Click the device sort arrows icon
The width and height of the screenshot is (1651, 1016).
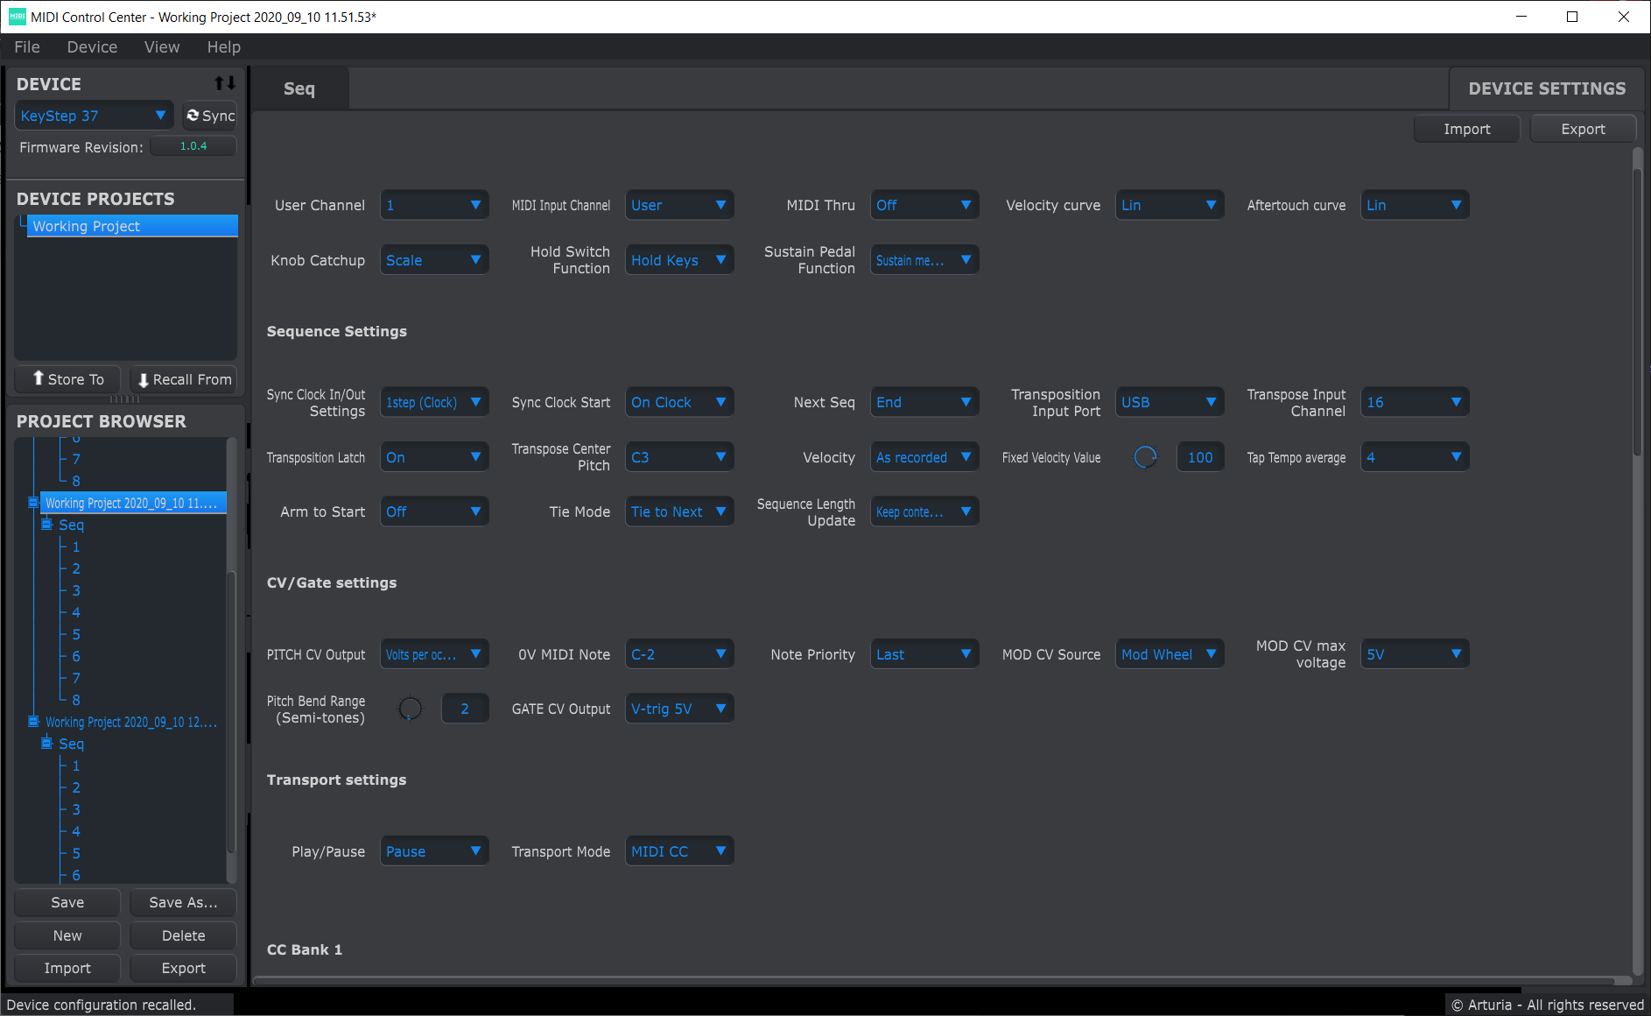click(x=225, y=83)
